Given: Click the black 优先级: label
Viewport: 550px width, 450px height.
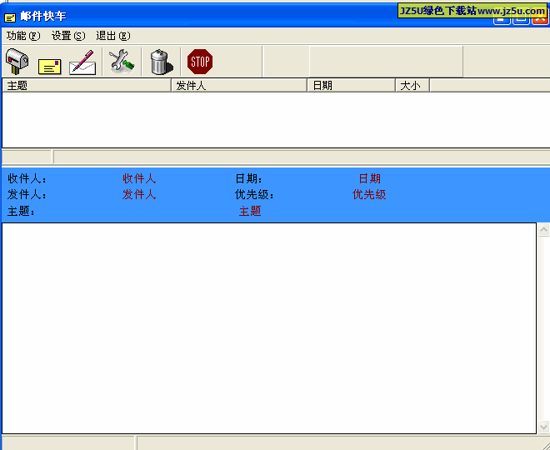Looking at the screenshot, I should point(254,194).
